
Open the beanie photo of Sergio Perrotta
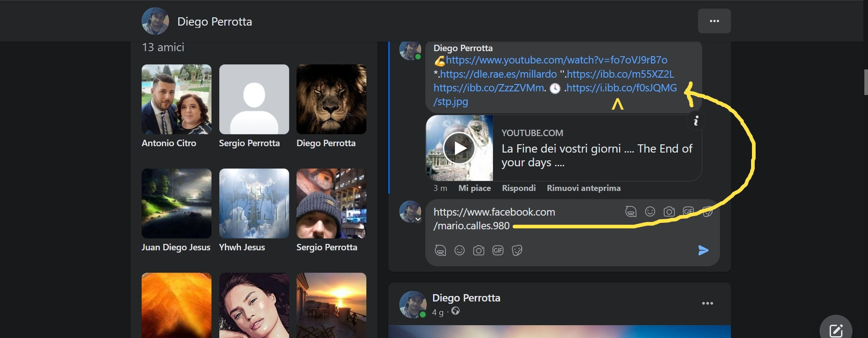click(331, 203)
